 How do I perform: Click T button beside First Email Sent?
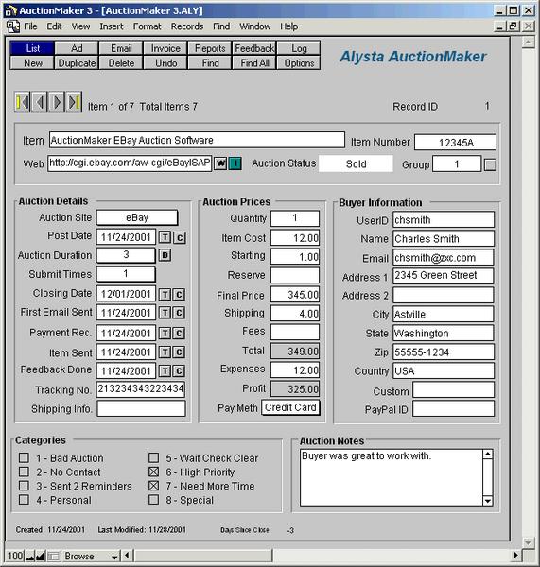[x=165, y=313]
